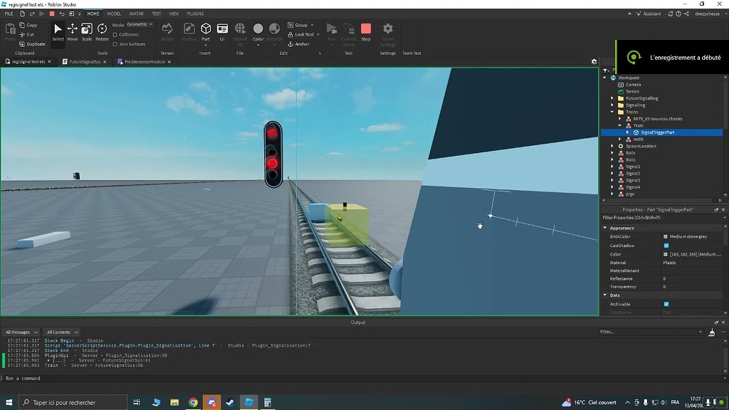Insert a new Part from ribbon
Image resolution: width=729 pixels, height=410 pixels.
tap(206, 31)
